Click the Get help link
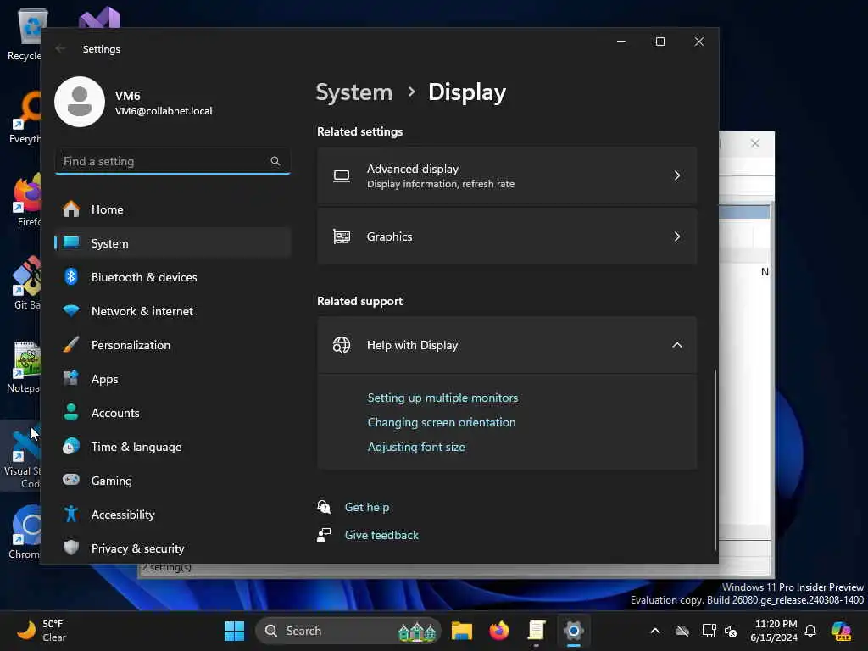This screenshot has height=651, width=868. [367, 507]
